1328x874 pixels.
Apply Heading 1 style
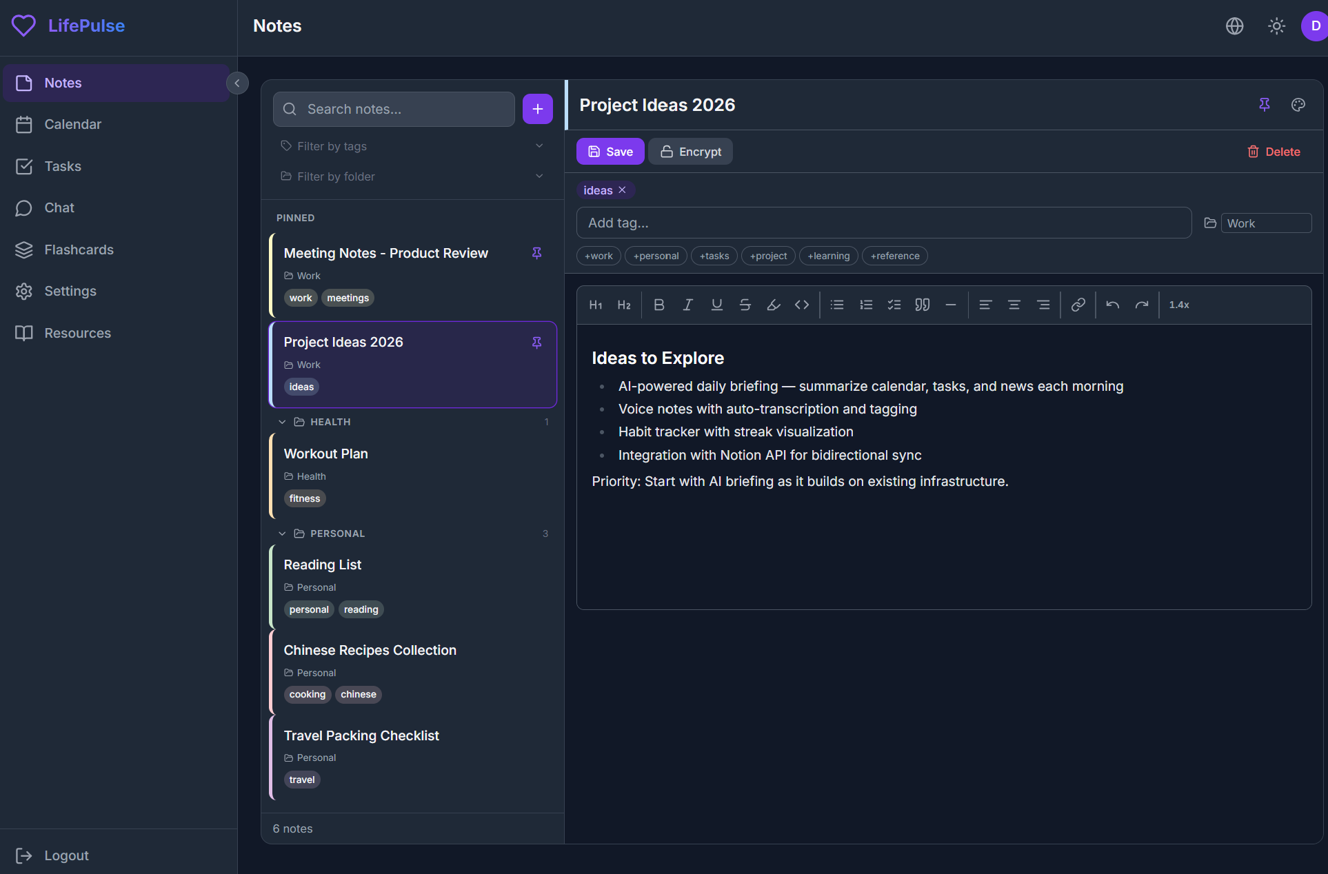click(x=596, y=305)
